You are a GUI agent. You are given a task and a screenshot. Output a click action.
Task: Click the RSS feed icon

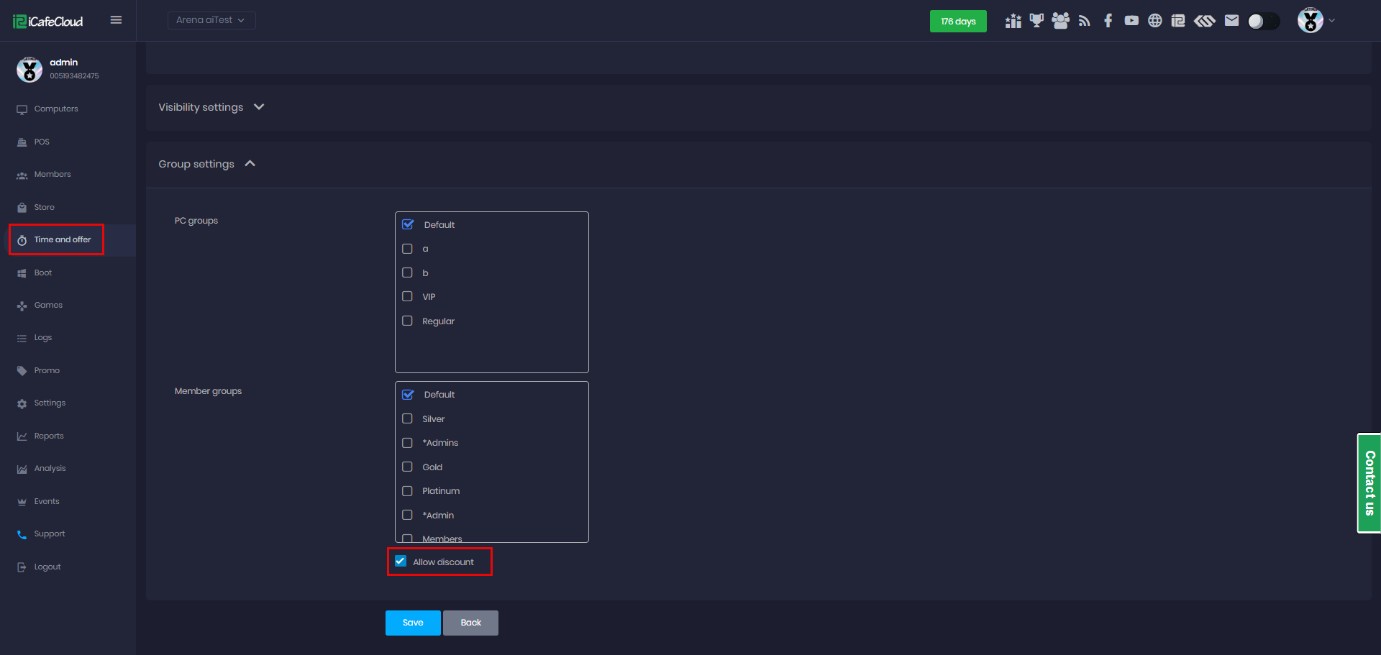[x=1085, y=21]
